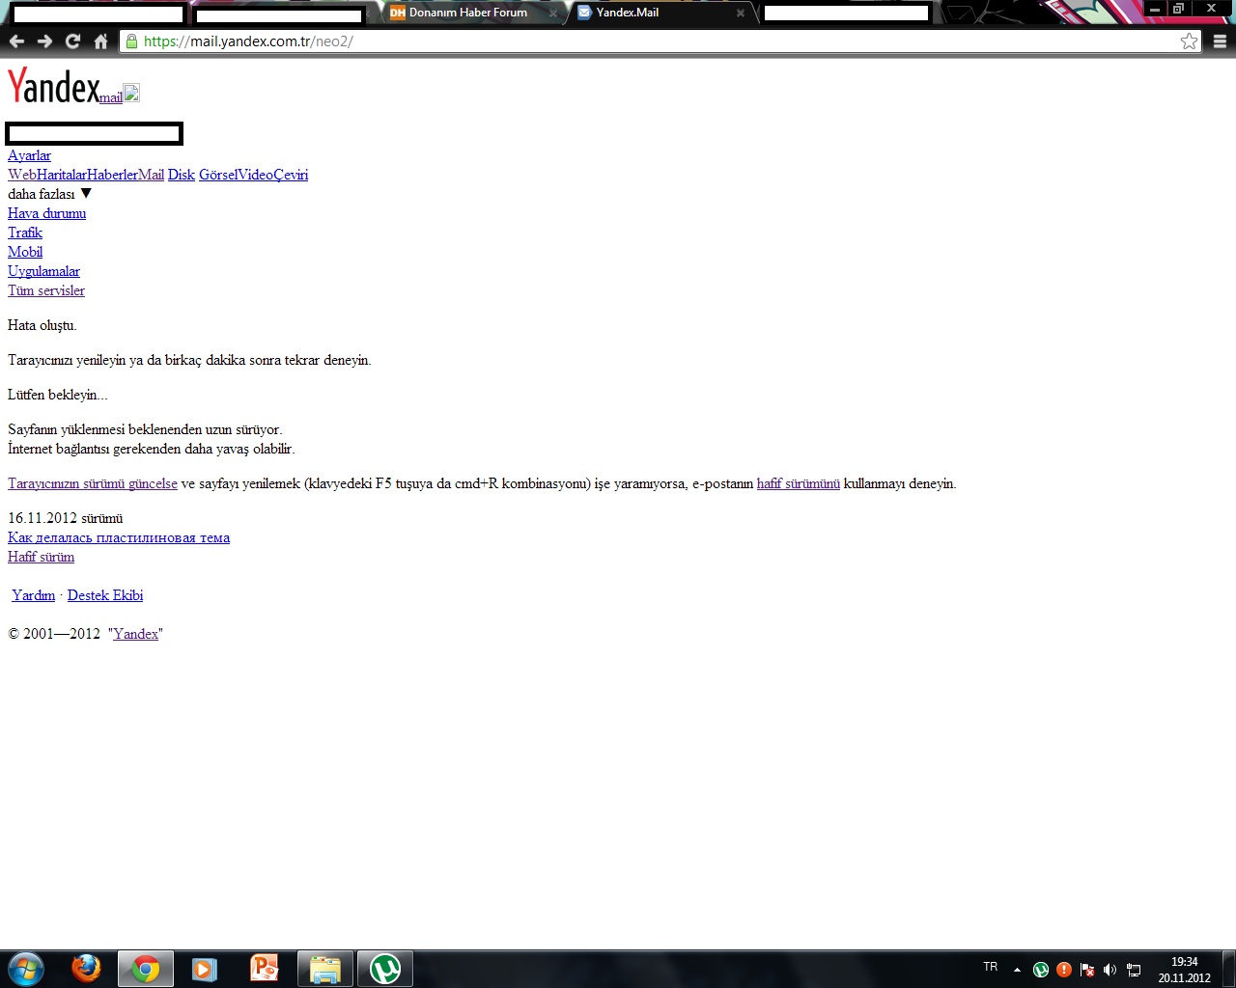1236x988 pixels.
Task: Open the Russian 'Как делалась пластилиновая тема' link
Action: (x=119, y=537)
